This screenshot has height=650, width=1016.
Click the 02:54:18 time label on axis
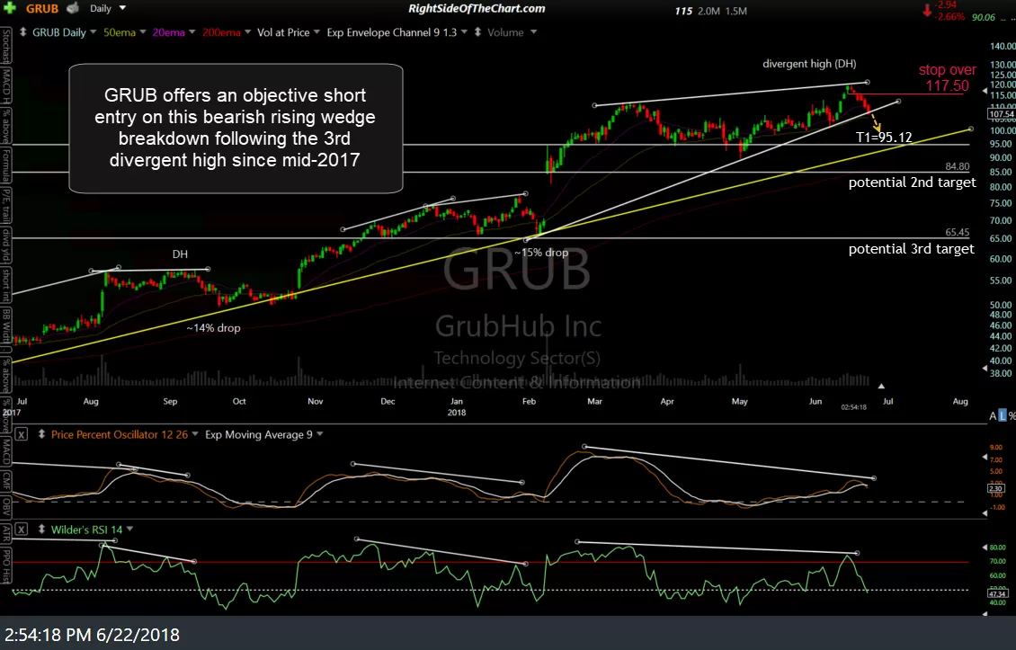853,407
